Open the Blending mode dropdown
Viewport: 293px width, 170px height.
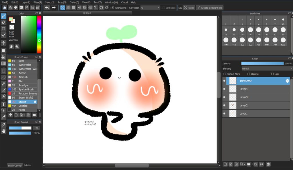click(x=267, y=69)
